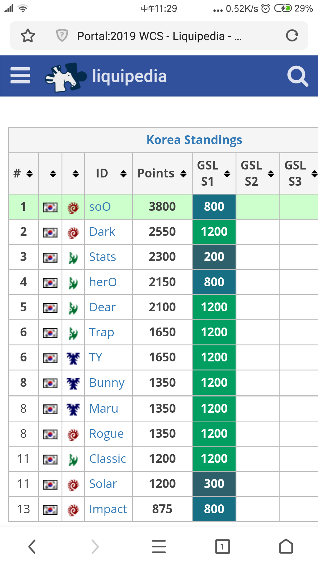
Task: Bookmark the page with the star icon
Action: click(x=28, y=36)
